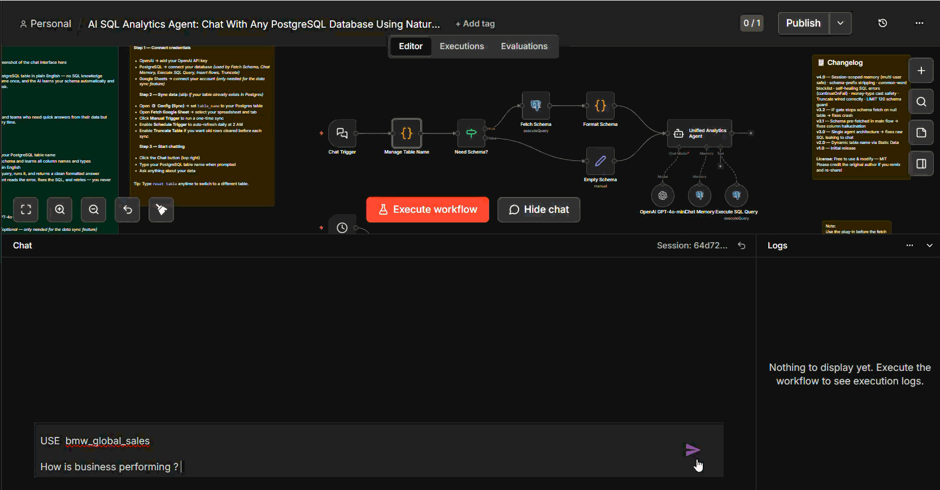Collapse the Logs panel chevron
The width and height of the screenshot is (940, 490).
point(929,246)
